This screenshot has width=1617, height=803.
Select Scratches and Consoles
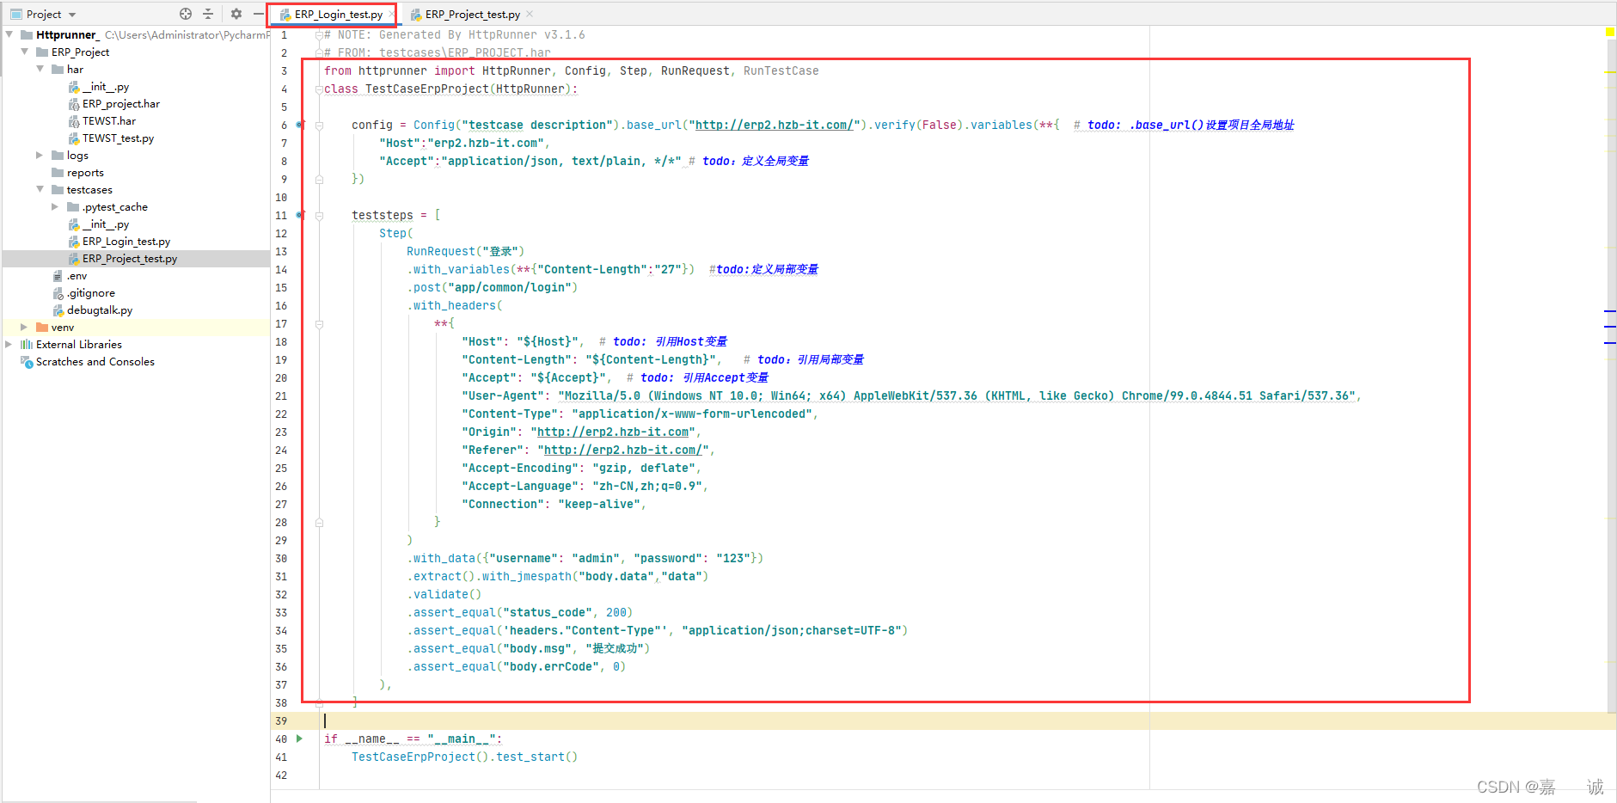click(95, 362)
